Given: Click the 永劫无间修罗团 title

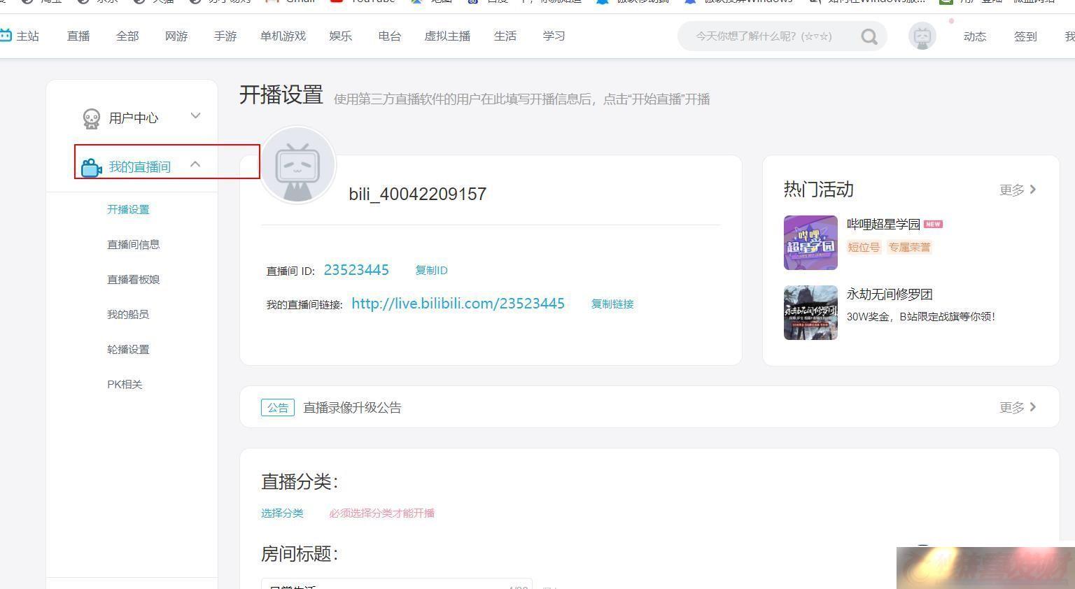Looking at the screenshot, I should click(x=890, y=294).
